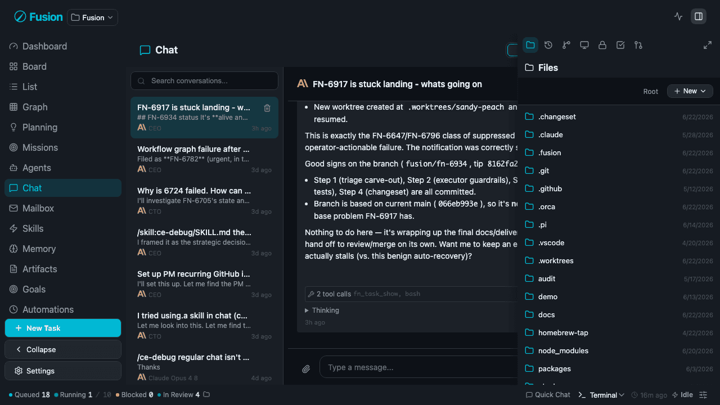
Task: Expand the 2 tool calls section
Action: click(411, 294)
